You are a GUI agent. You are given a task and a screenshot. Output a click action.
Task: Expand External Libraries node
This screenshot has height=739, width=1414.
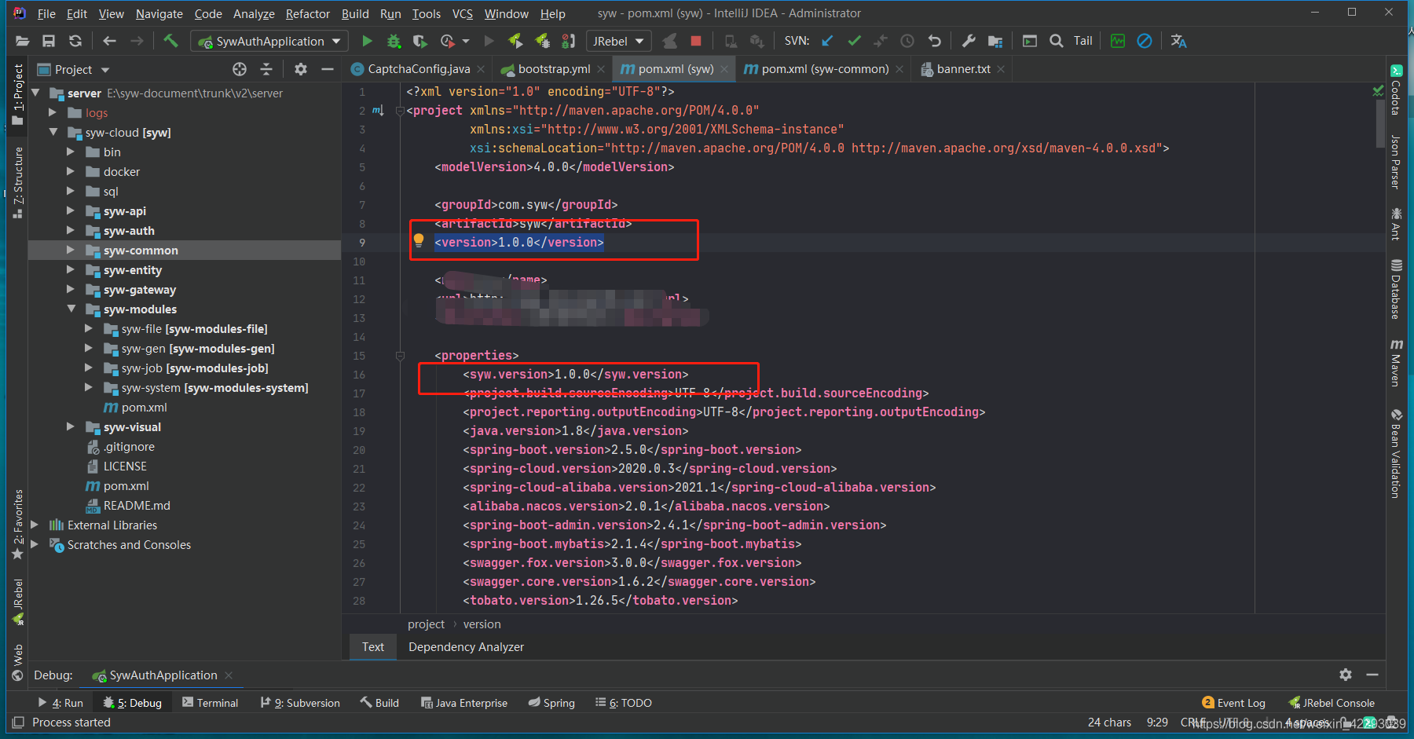click(35, 525)
